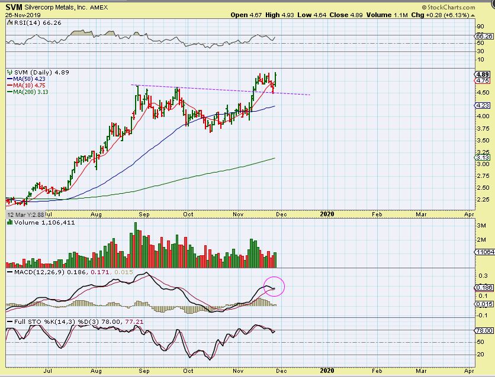This screenshot has width=495, height=377.
Task: Click the MA(10) 4.75 legend entry
Action: click(29, 85)
